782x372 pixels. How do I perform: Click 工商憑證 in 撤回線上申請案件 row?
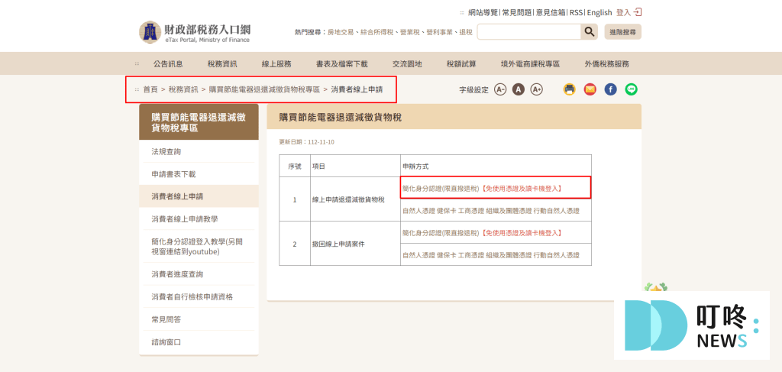click(470, 255)
